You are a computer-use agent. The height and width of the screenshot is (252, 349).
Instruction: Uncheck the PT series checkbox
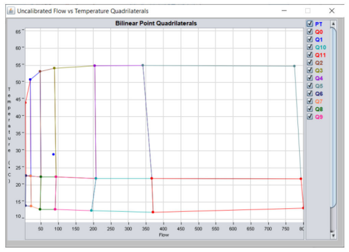pyautogui.click(x=310, y=24)
